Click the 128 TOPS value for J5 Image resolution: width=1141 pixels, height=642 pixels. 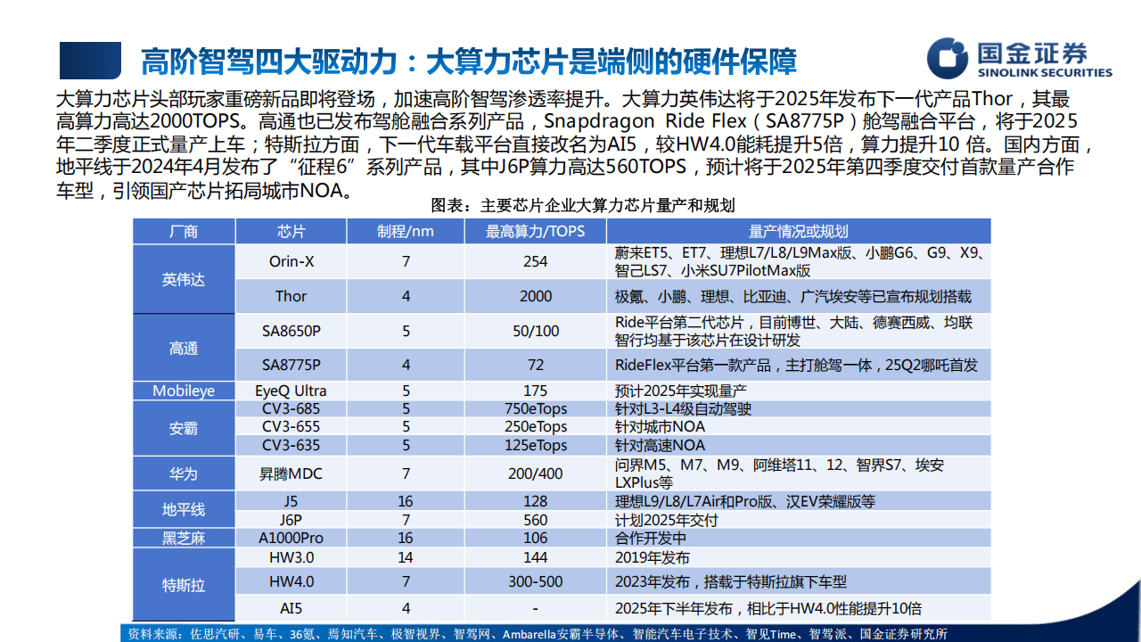536,501
